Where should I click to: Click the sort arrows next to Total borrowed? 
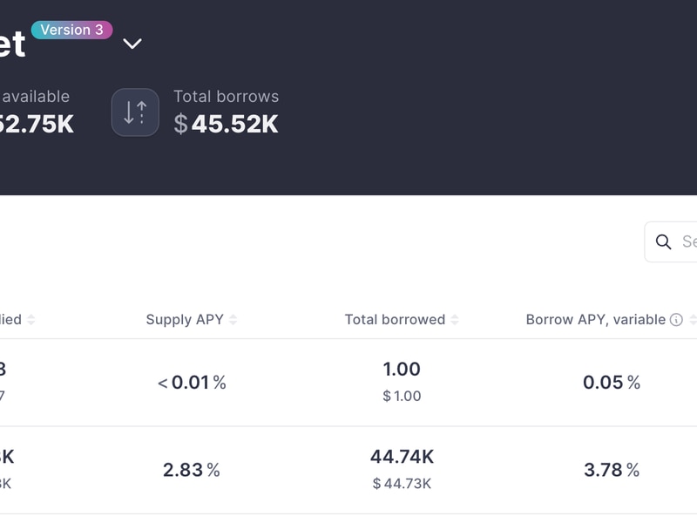tap(455, 320)
